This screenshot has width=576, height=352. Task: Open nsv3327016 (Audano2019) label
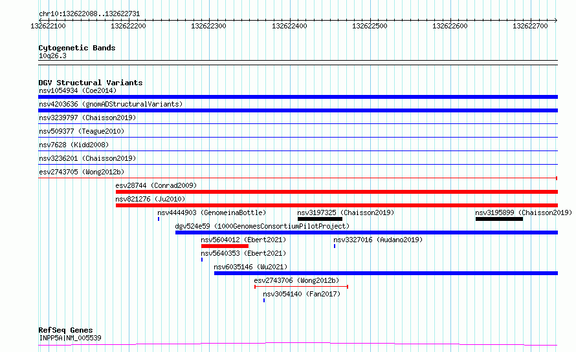pos(378,240)
